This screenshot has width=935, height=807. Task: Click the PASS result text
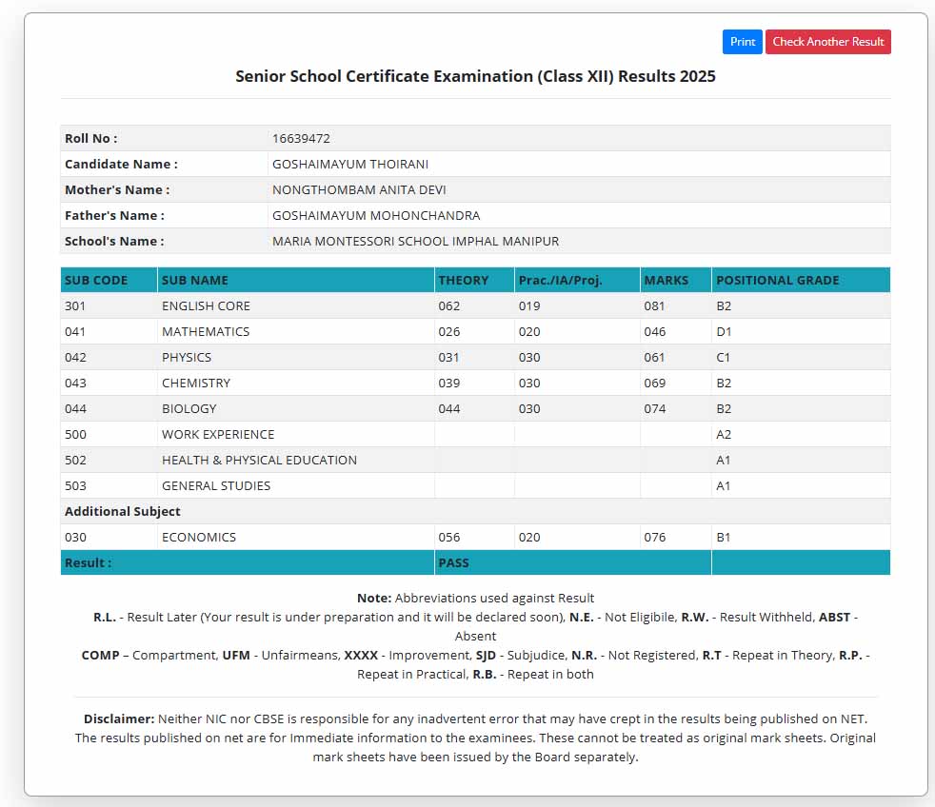[453, 563]
